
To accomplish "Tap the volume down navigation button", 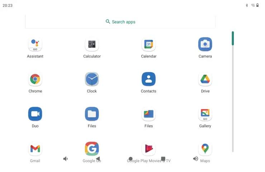I will point(65,159).
